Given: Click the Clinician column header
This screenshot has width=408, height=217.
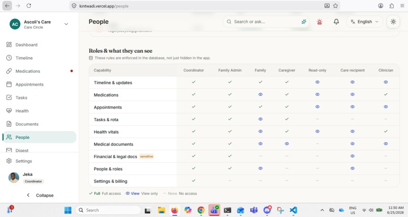Looking at the screenshot, I should point(386,70).
